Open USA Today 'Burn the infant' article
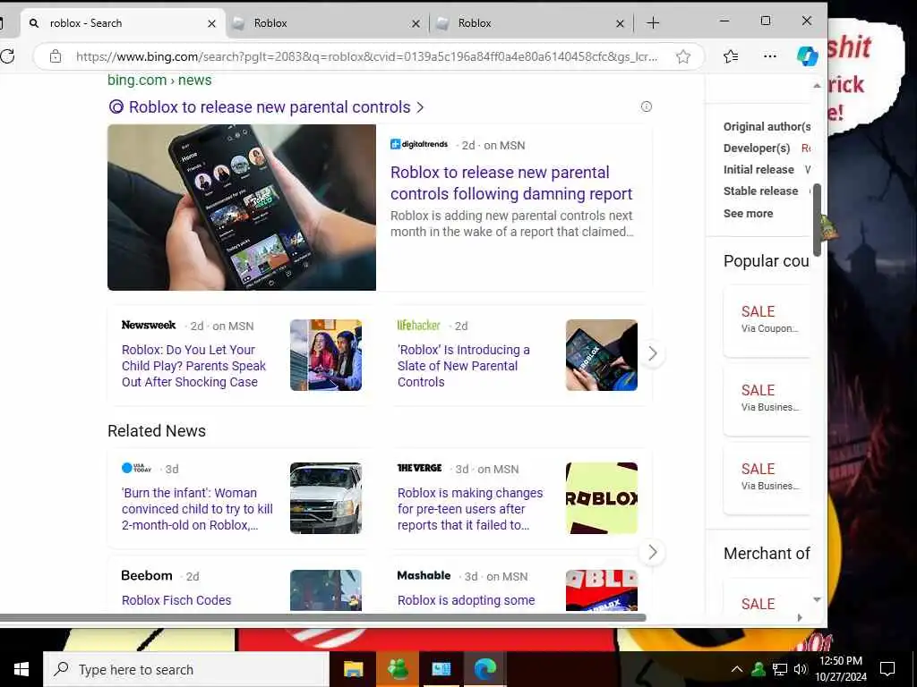 [x=197, y=509]
